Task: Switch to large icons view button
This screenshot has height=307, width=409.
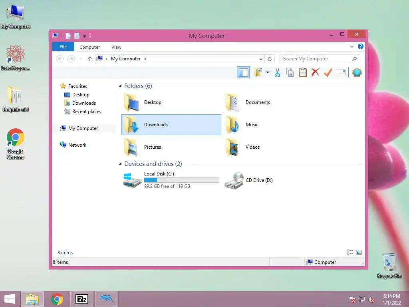Action: 359,252
